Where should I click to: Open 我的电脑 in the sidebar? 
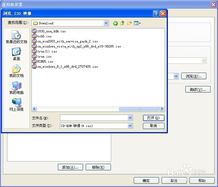[16, 88]
